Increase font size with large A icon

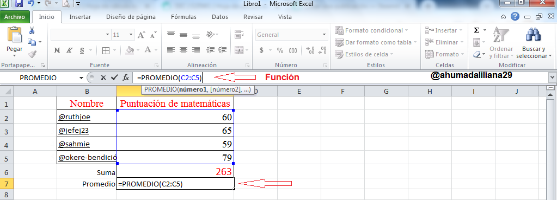pos(142,35)
